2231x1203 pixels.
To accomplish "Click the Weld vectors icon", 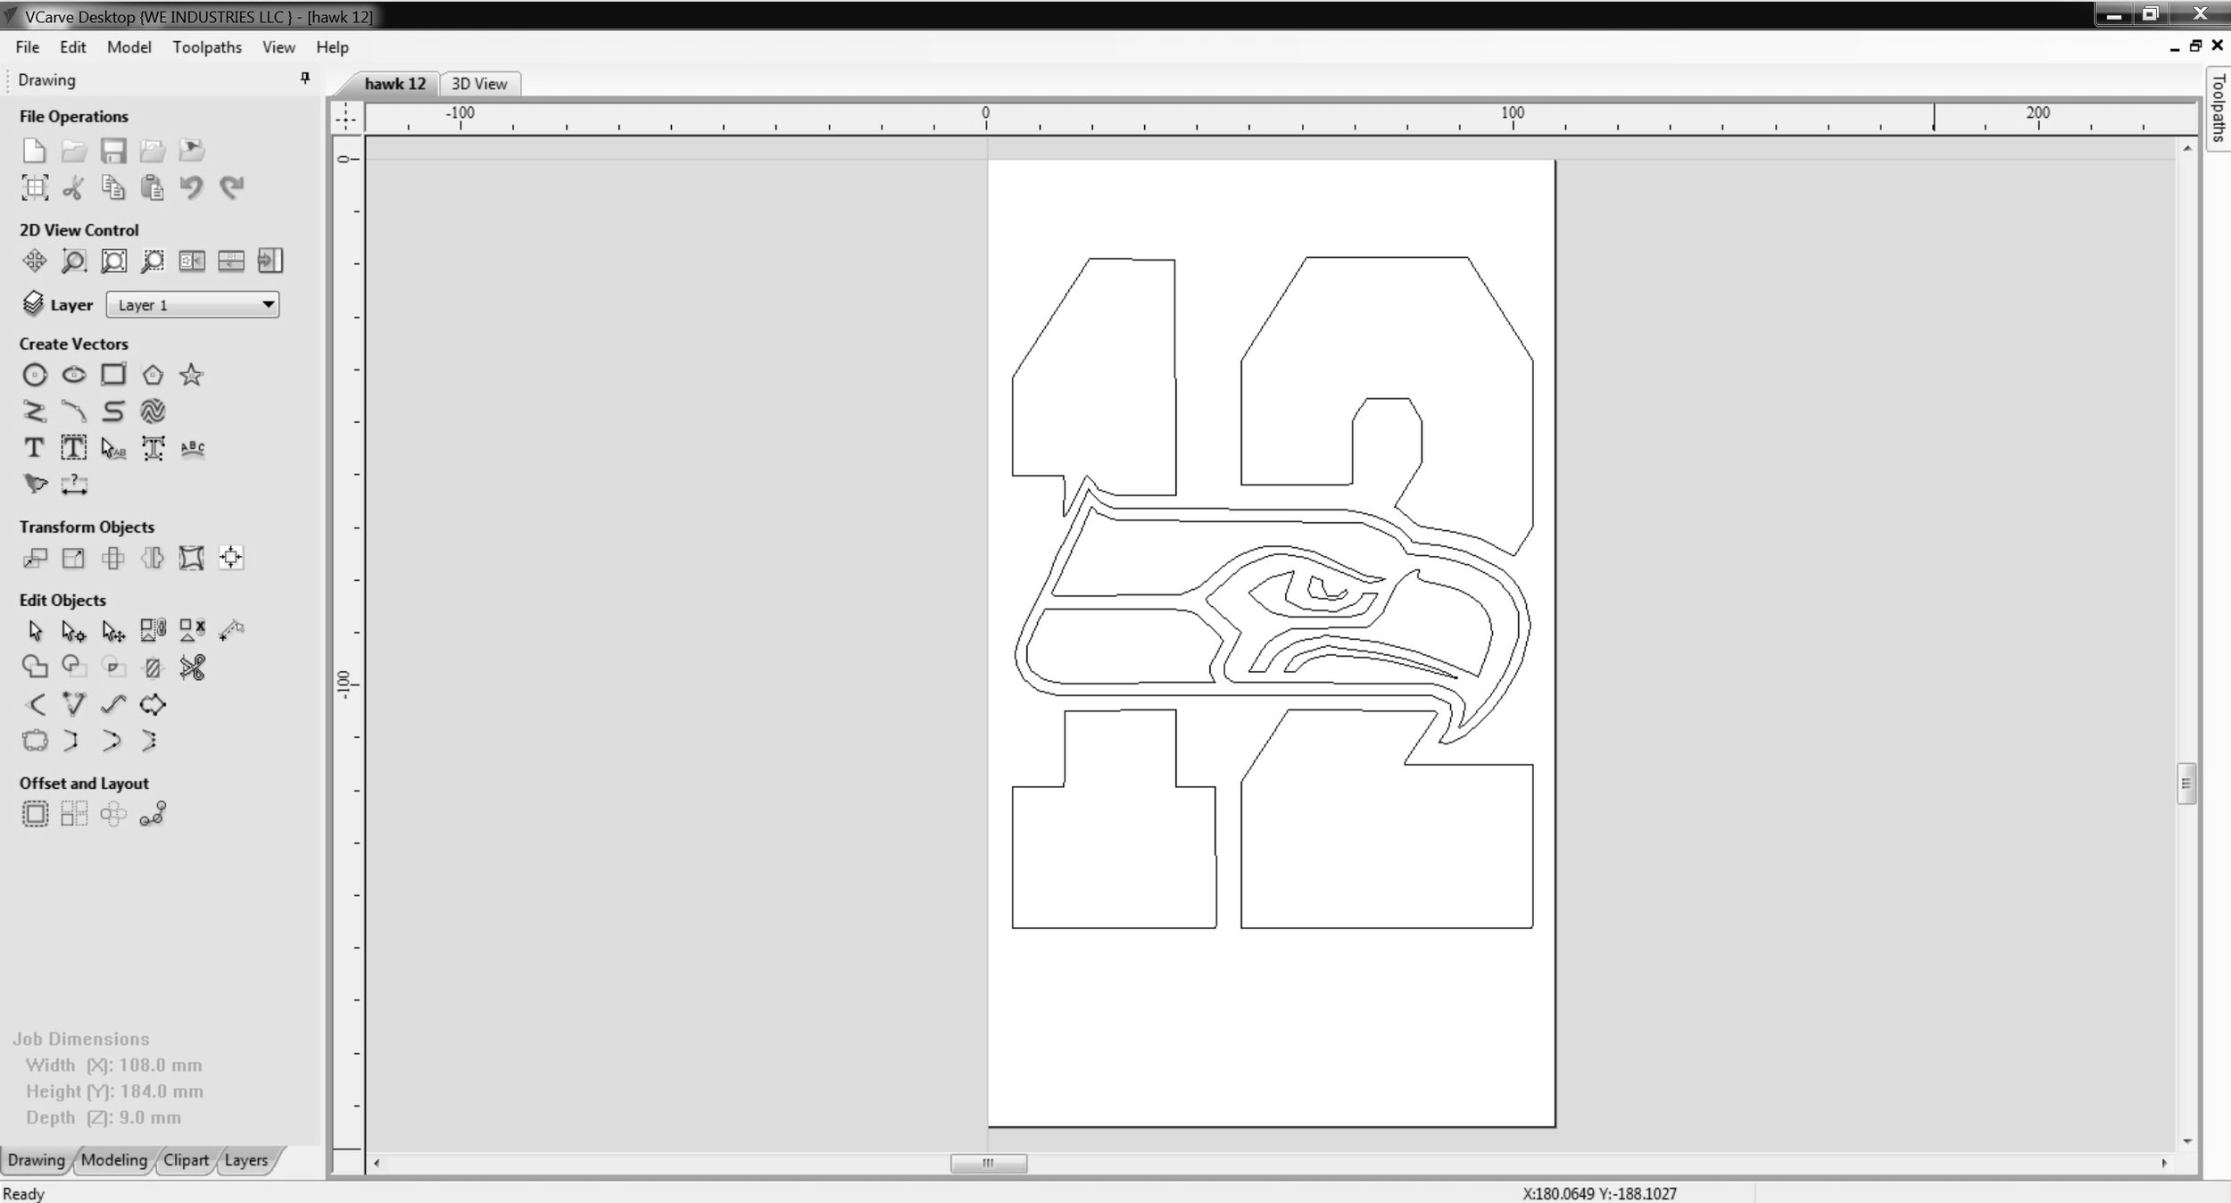I will pos(34,668).
